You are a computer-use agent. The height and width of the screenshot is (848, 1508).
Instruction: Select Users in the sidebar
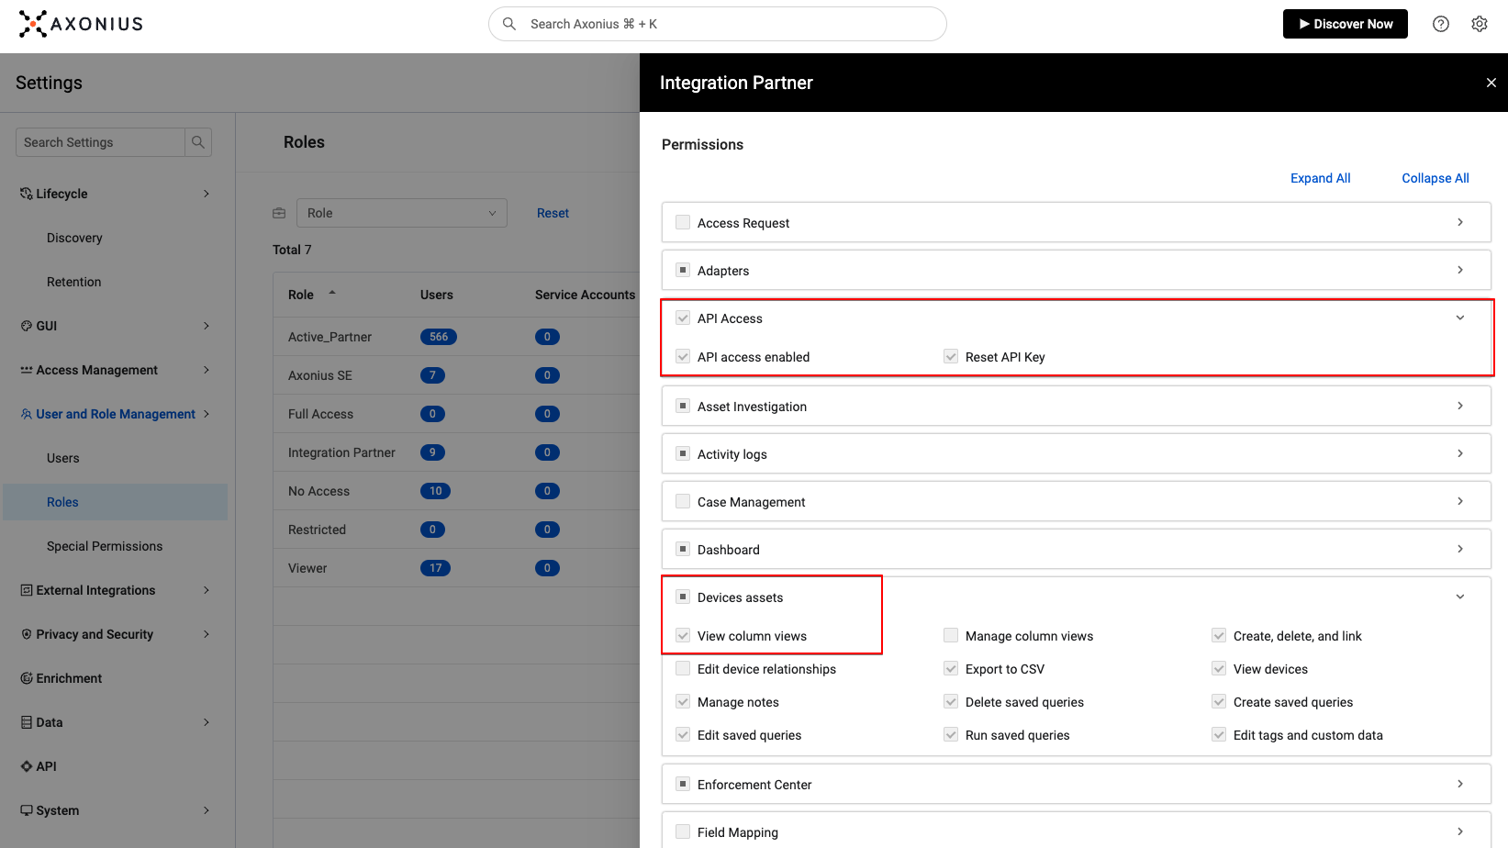pos(63,458)
